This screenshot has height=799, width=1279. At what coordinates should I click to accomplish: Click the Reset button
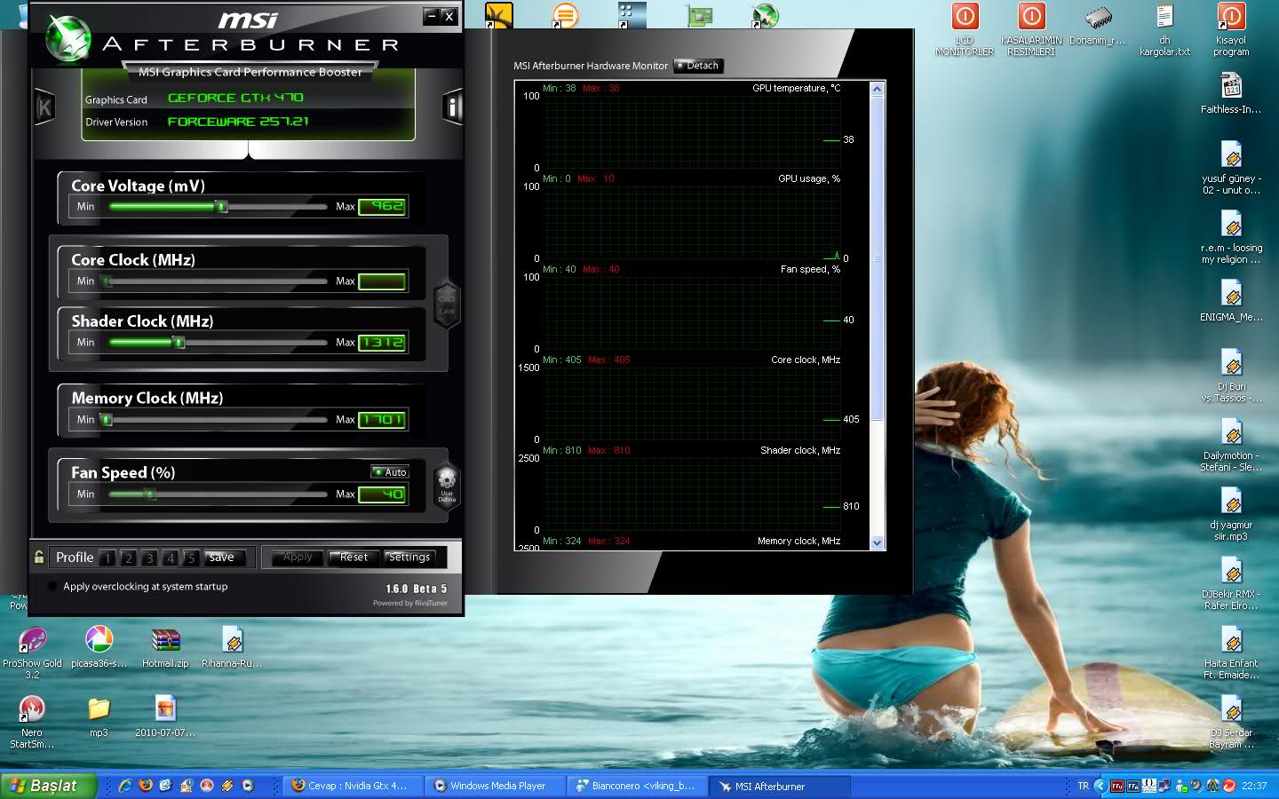[354, 558]
